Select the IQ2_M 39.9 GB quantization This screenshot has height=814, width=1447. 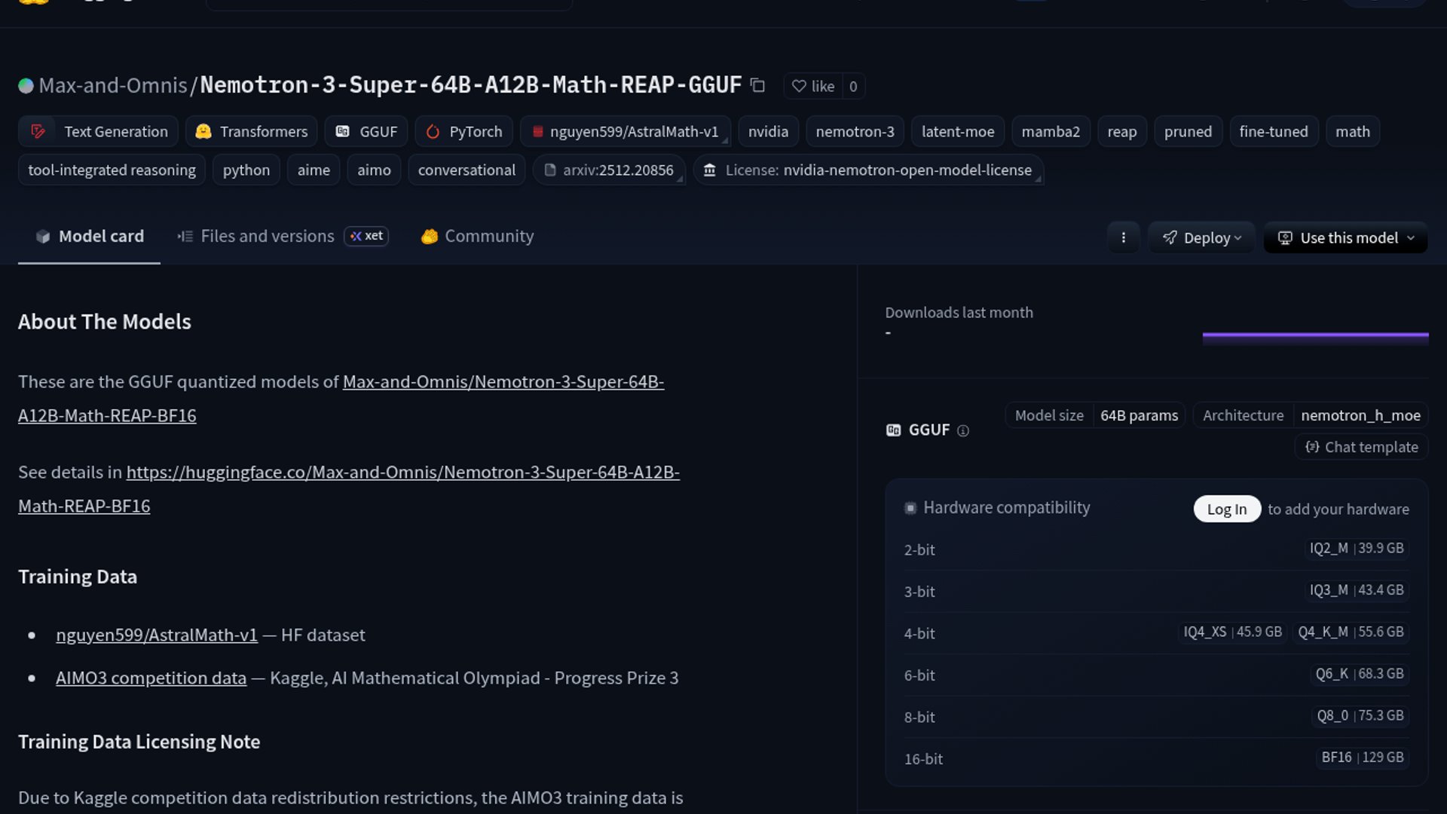click(x=1356, y=548)
